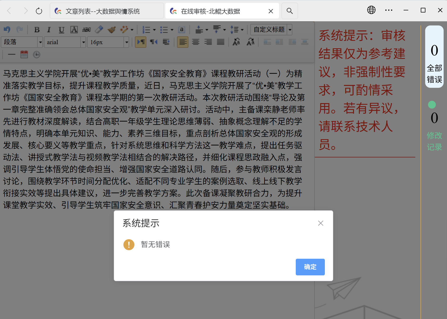The image size is (447, 319).
Task: Toggle italic text formatting
Action: click(x=49, y=30)
